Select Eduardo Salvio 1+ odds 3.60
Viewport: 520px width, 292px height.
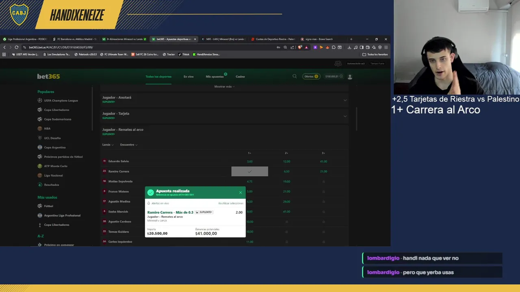point(249,161)
